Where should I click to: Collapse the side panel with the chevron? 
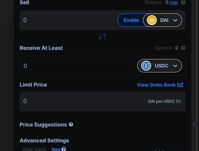[x=194, y=125]
